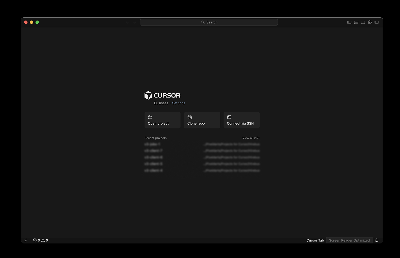Open the gear settings icon in title bar
The height and width of the screenshot is (258, 400).
click(370, 22)
